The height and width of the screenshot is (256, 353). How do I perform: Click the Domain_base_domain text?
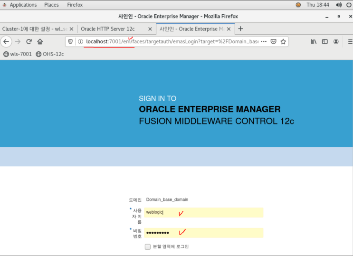point(167,199)
